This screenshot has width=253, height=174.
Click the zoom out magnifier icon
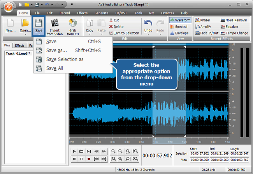pyautogui.click(x=120, y=151)
